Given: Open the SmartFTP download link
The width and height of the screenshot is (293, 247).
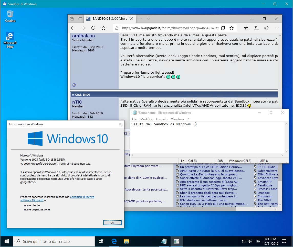Looking at the screenshot, I should click(x=264, y=182).
